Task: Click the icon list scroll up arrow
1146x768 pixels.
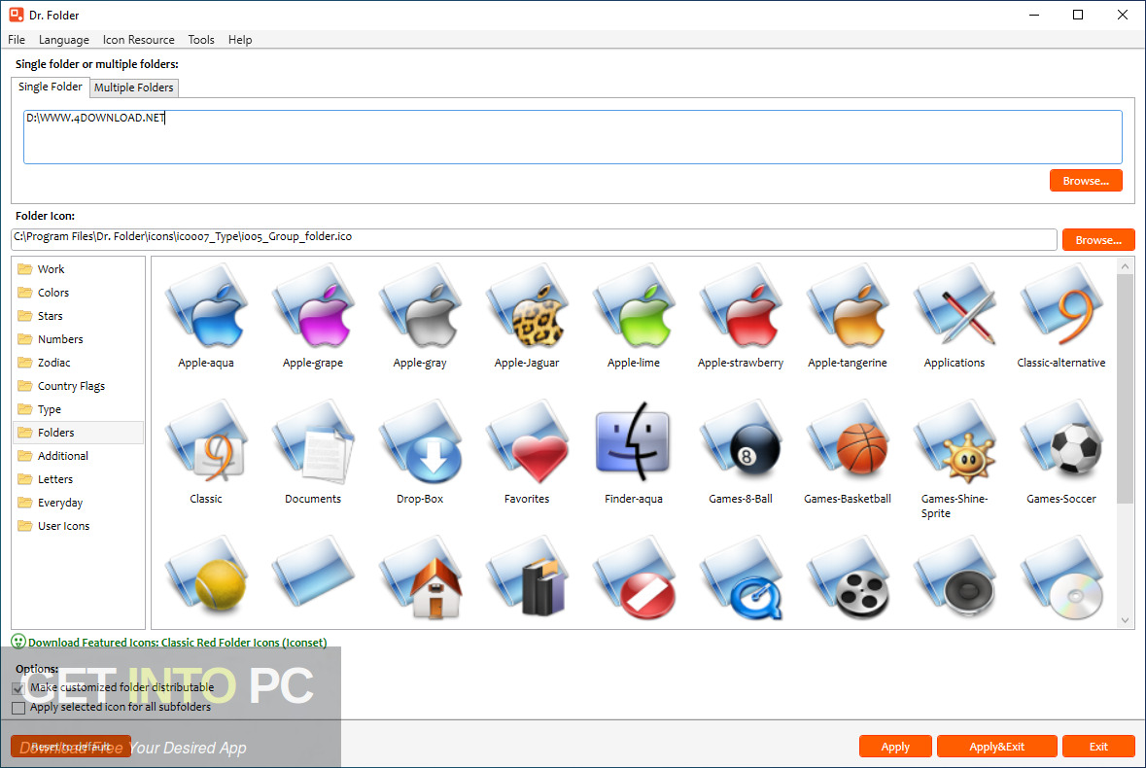Action: tap(1125, 266)
